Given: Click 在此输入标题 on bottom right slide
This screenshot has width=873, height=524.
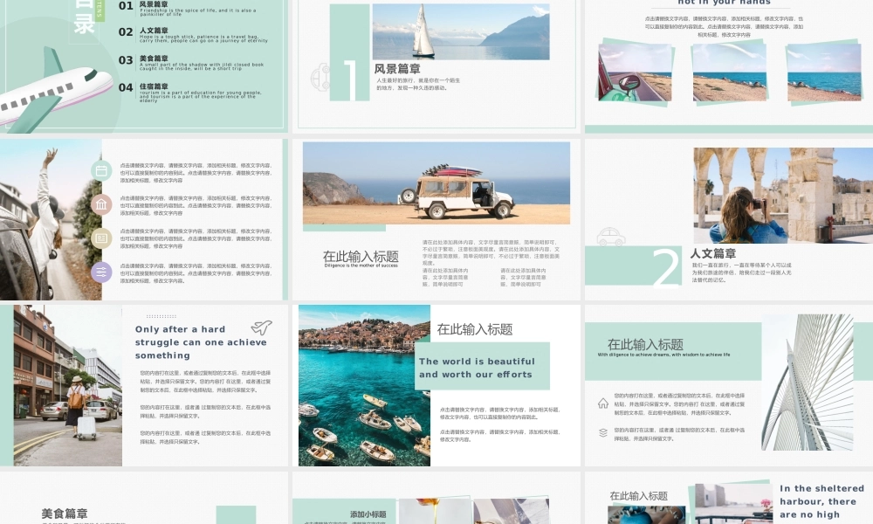Looking at the screenshot, I should pos(639,495).
